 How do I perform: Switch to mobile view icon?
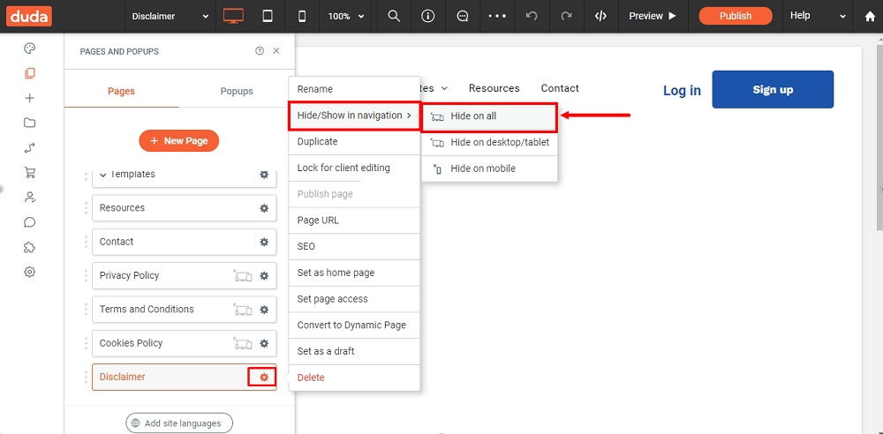[302, 17]
